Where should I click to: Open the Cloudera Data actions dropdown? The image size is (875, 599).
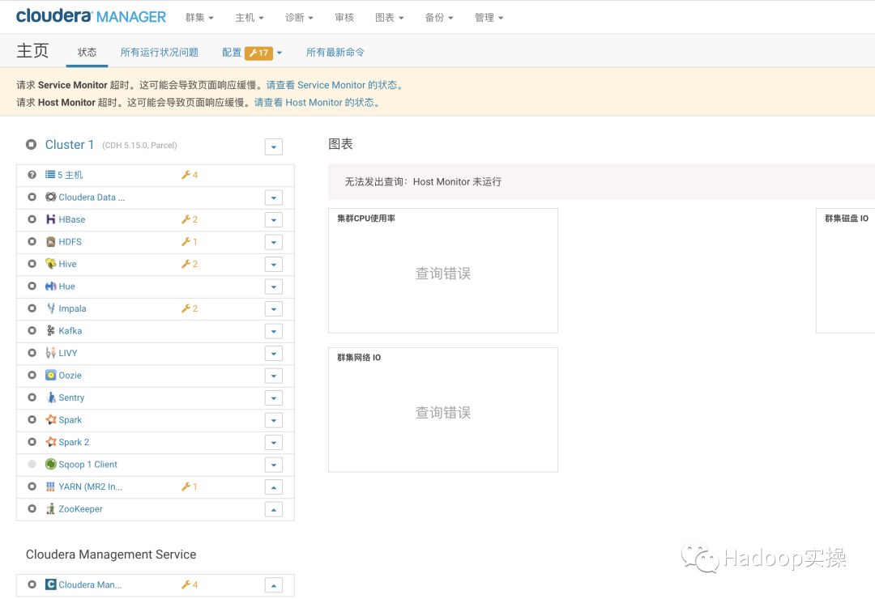tap(274, 198)
